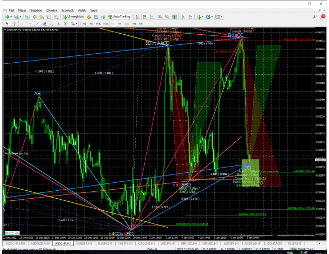This screenshot has height=254, width=329.
Task: Select the Vertical Line tool
Action: (x=23, y=24)
